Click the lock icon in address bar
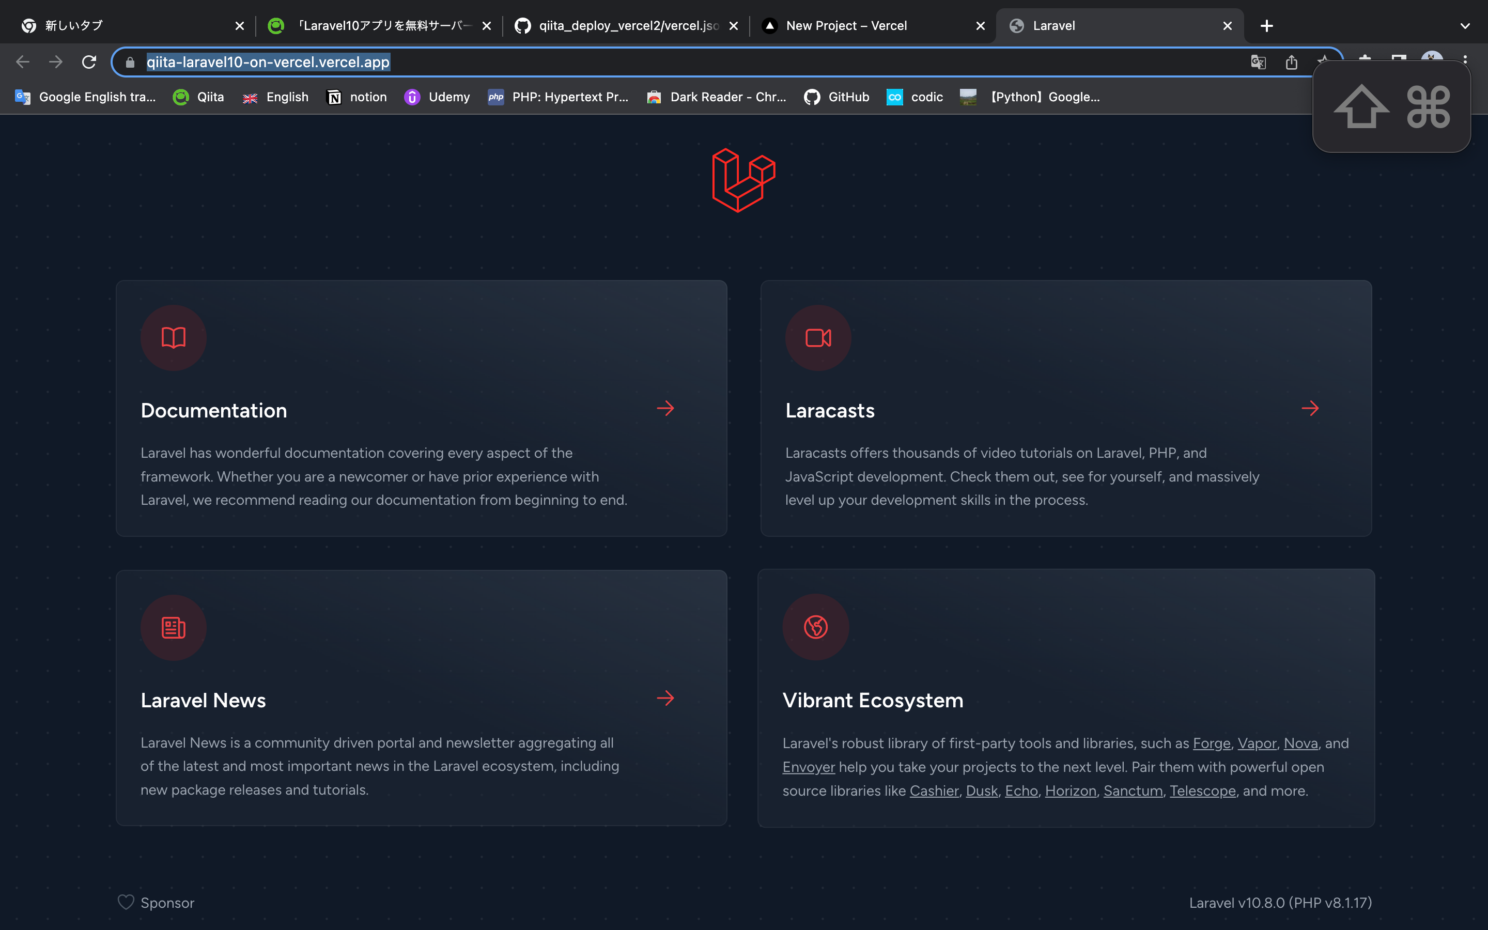This screenshot has height=930, width=1488. pos(130,62)
